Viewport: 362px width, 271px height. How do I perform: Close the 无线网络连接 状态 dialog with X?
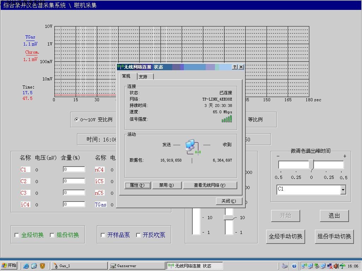pos(241,67)
